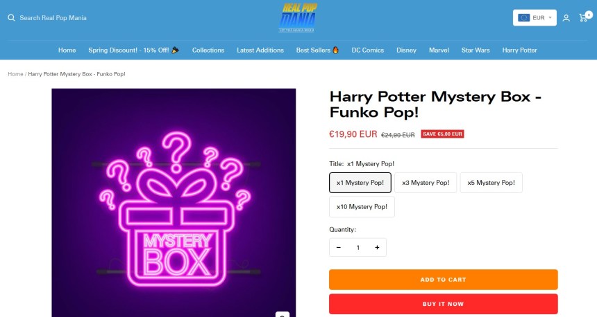This screenshot has height=317, width=597.
Task: Decrease quantity with the minus icon
Action: 339,248
